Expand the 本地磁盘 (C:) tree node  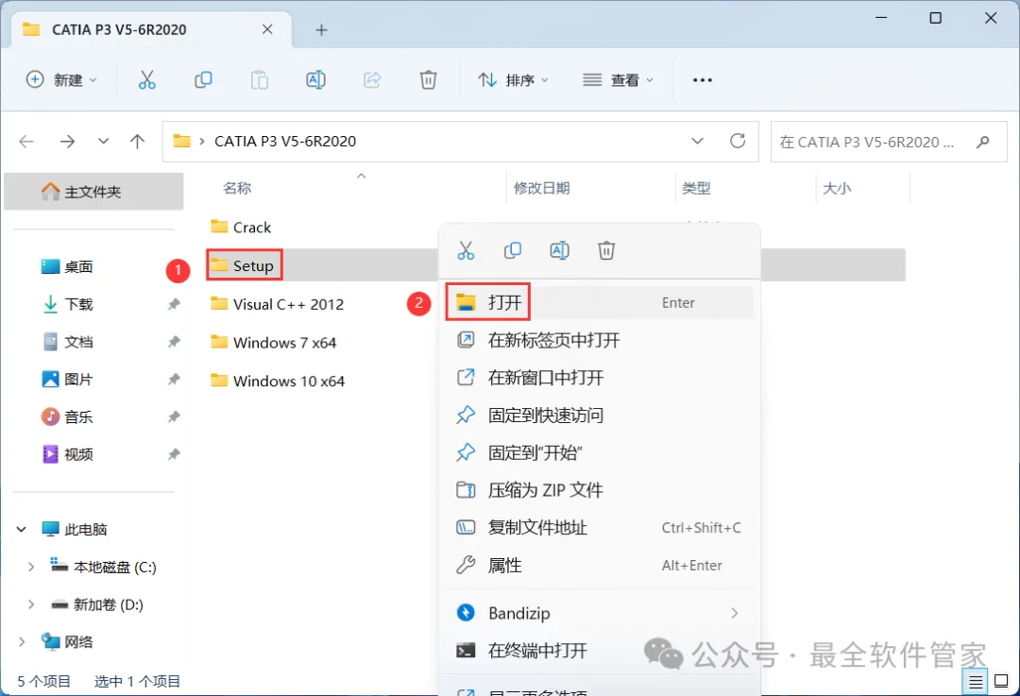[30, 568]
